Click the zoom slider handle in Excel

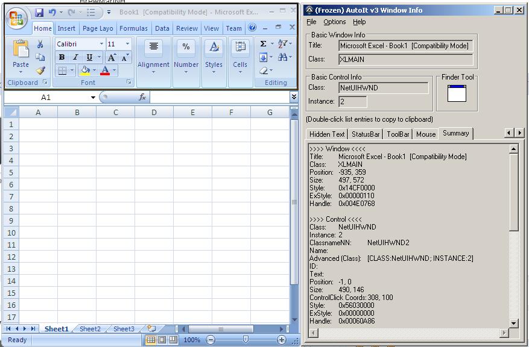[245, 340]
